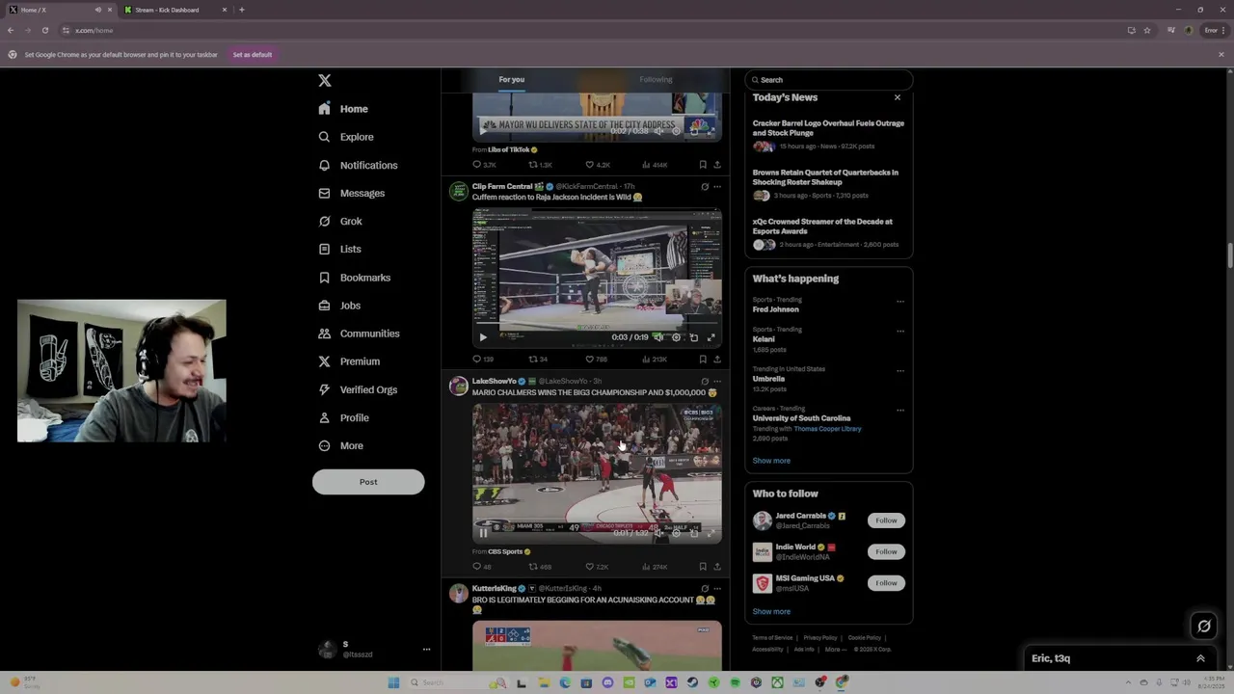Viewport: 1234px width, 694px height.
Task: Switch to Stream - Kick Dashboard browser tab
Action: [176, 10]
